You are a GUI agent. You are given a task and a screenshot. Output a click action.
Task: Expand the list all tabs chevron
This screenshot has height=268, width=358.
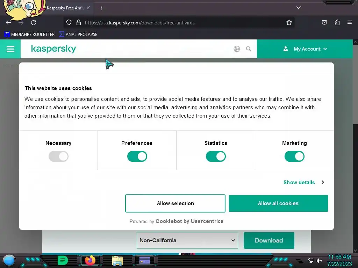[299, 8]
